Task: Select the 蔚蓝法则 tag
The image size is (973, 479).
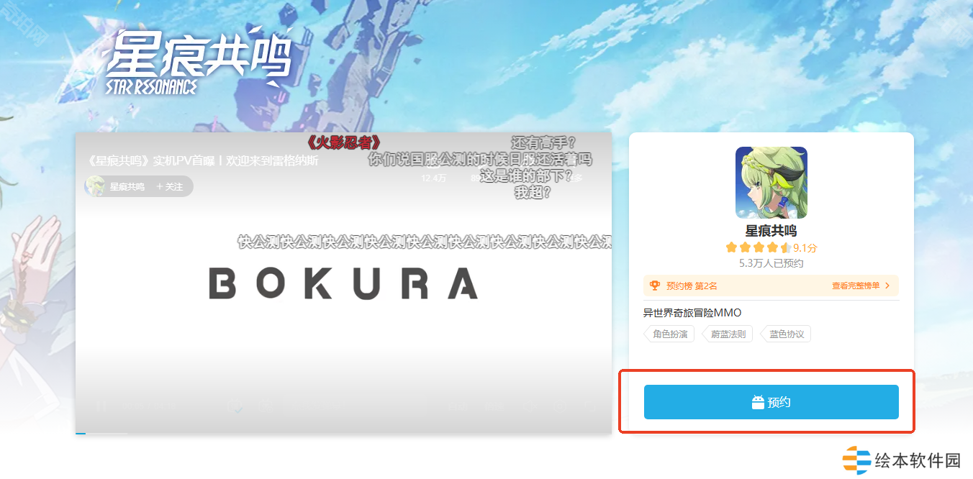Action: pyautogui.click(x=728, y=334)
